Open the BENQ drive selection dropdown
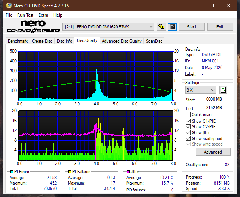The width and height of the screenshot is (240, 197). tap(108, 27)
